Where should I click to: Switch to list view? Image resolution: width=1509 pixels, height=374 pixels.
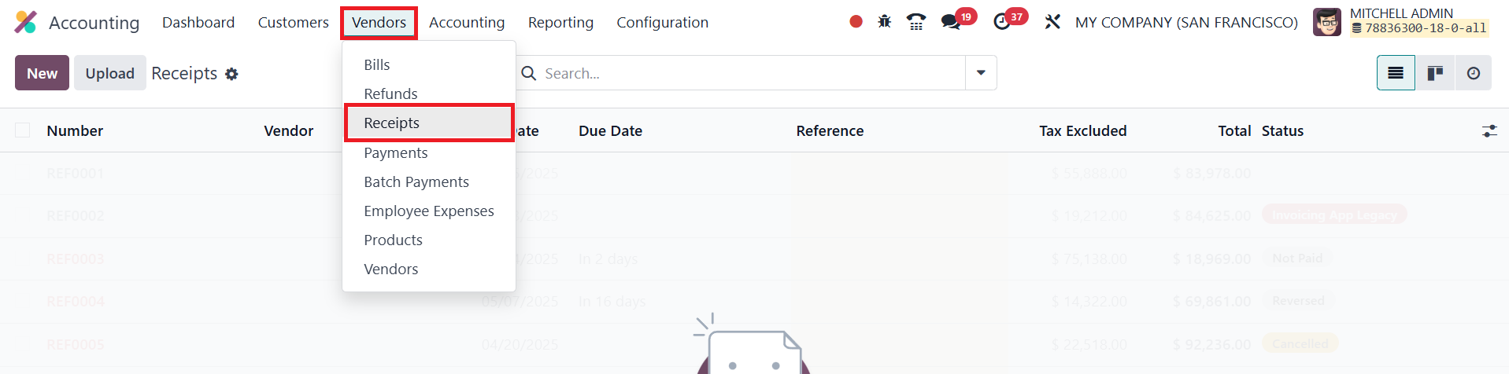pos(1396,73)
